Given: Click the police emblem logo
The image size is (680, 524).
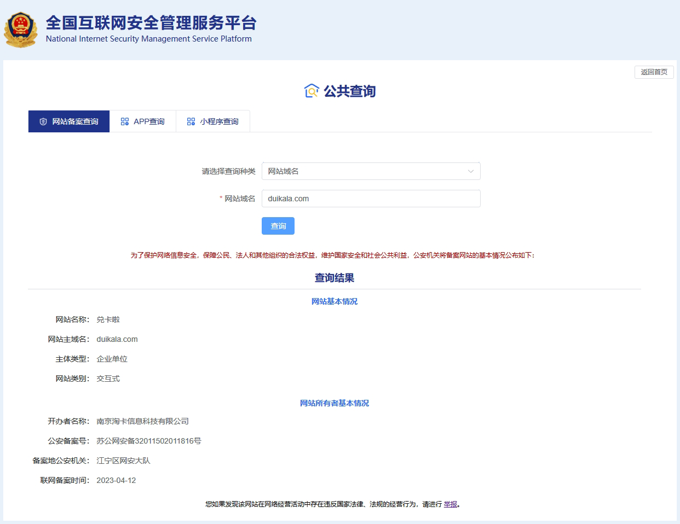Looking at the screenshot, I should [21, 30].
